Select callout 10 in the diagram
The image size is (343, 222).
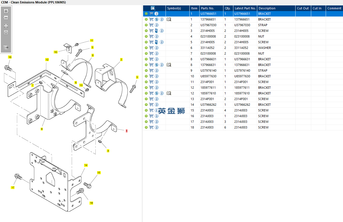pyautogui.click(x=56, y=52)
